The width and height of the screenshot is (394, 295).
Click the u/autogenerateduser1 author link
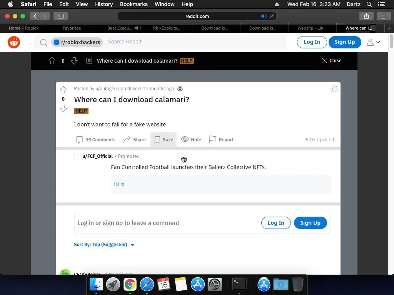(x=119, y=89)
